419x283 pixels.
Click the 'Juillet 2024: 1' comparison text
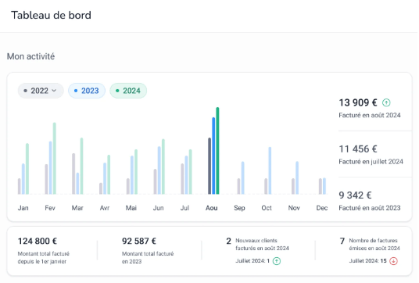click(252, 261)
